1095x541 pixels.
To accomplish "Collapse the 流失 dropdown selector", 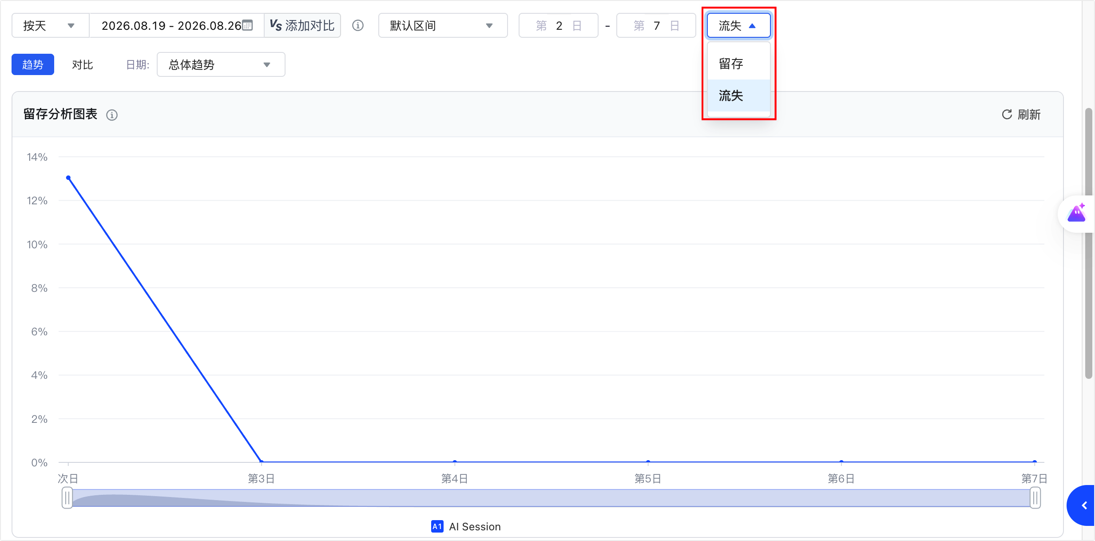I will click(738, 25).
